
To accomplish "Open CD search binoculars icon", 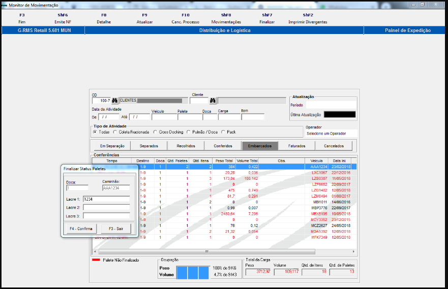I will tap(114, 101).
